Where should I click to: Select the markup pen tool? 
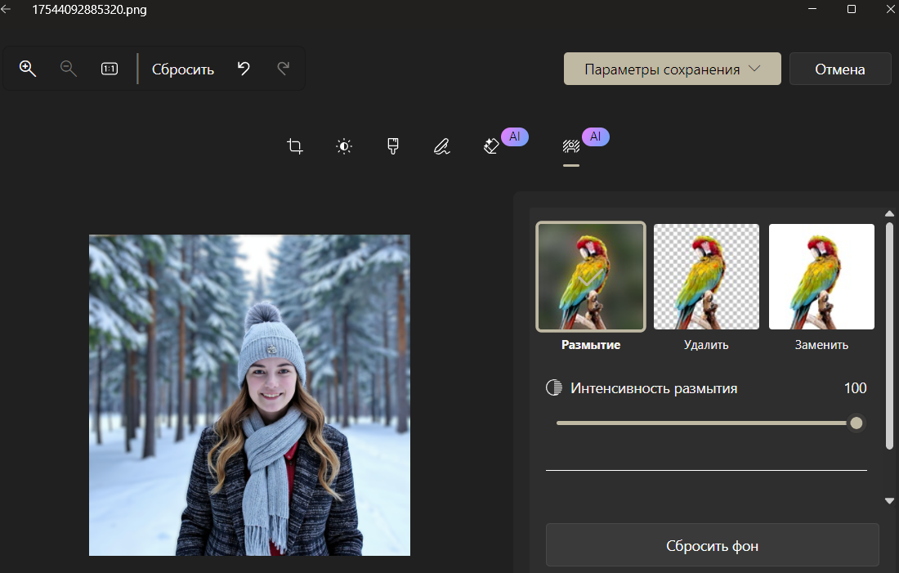coord(441,146)
